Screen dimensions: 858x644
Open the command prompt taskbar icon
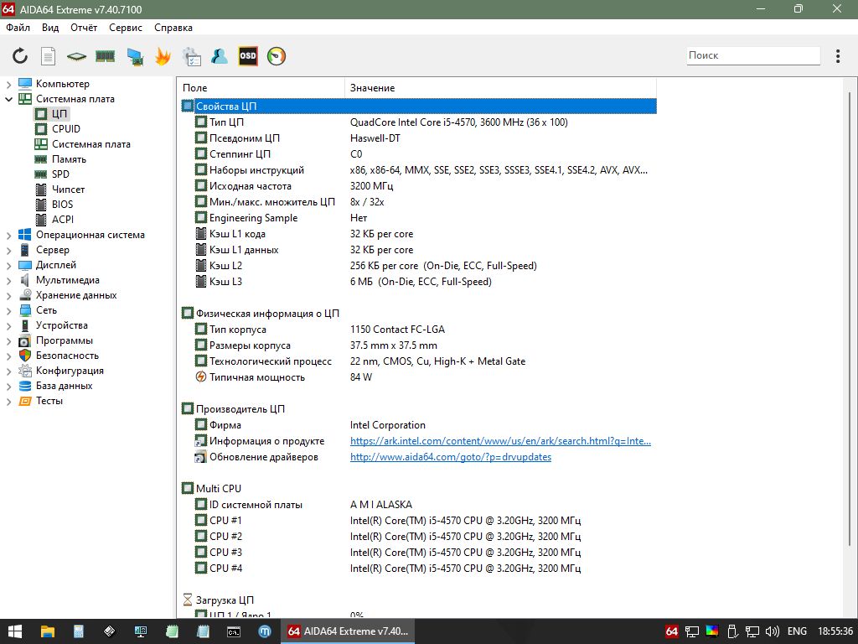[234, 631]
